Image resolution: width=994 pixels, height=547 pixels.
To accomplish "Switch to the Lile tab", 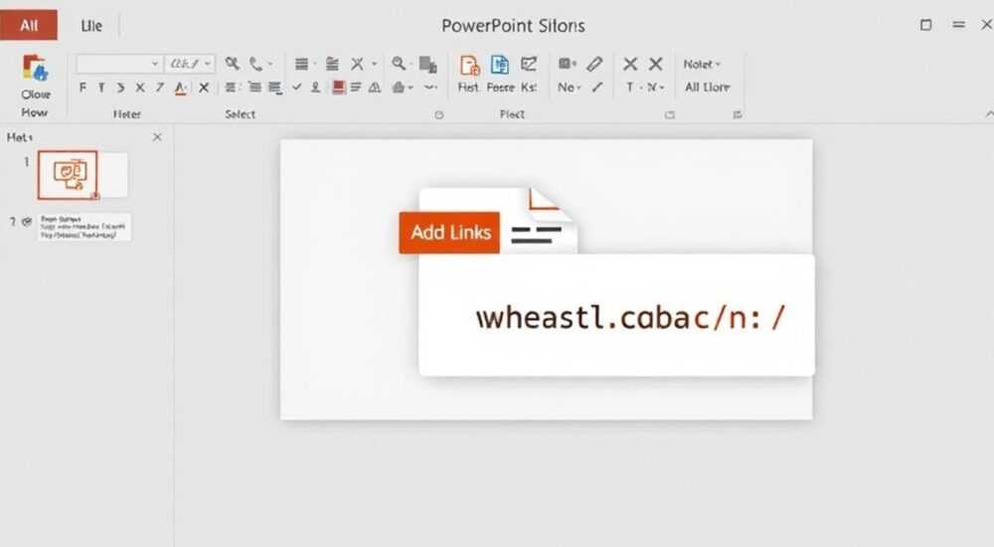I will 91,26.
